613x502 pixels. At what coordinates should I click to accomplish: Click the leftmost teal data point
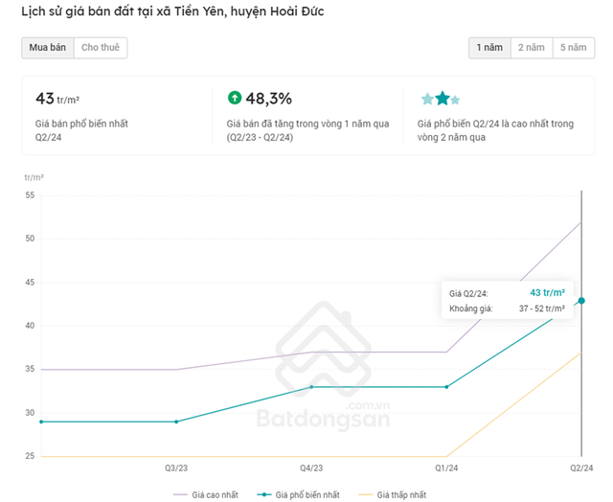click(x=40, y=422)
